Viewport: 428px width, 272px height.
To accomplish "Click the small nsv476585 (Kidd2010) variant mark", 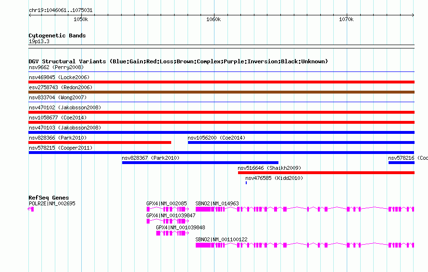I will (x=246, y=183).
